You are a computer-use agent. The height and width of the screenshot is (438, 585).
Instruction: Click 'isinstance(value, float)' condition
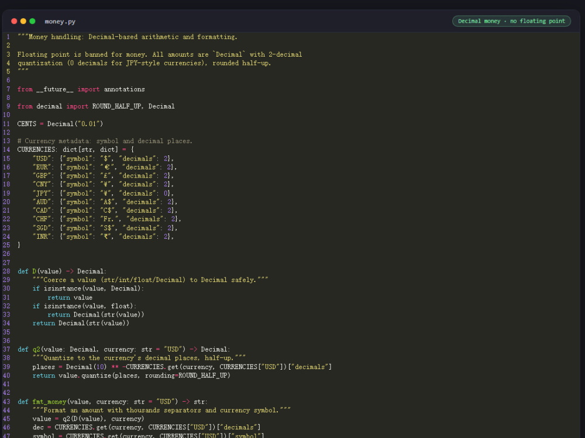88,306
